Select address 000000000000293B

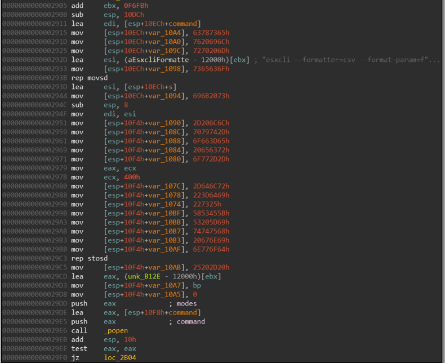click(x=34, y=78)
